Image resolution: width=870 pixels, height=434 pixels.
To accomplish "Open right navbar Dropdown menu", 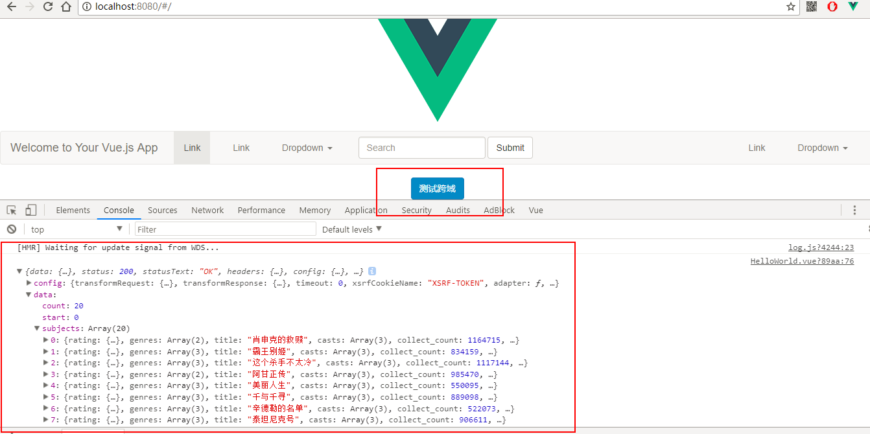I will 823,148.
